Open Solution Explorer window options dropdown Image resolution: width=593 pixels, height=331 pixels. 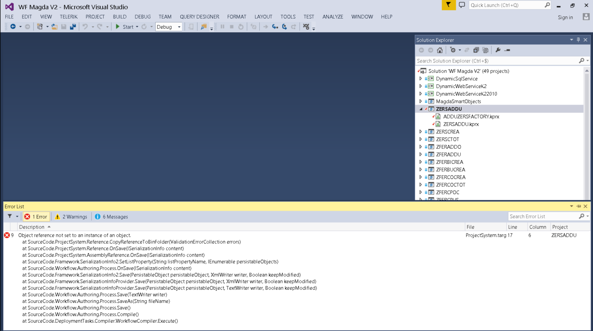click(571, 40)
